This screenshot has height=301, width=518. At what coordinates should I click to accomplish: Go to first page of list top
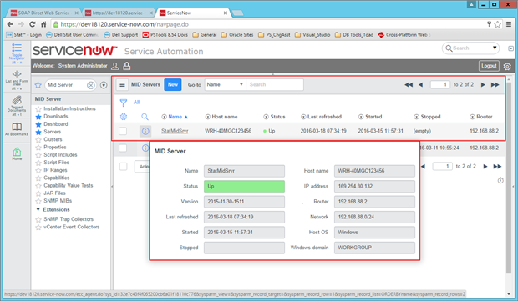tap(409, 85)
